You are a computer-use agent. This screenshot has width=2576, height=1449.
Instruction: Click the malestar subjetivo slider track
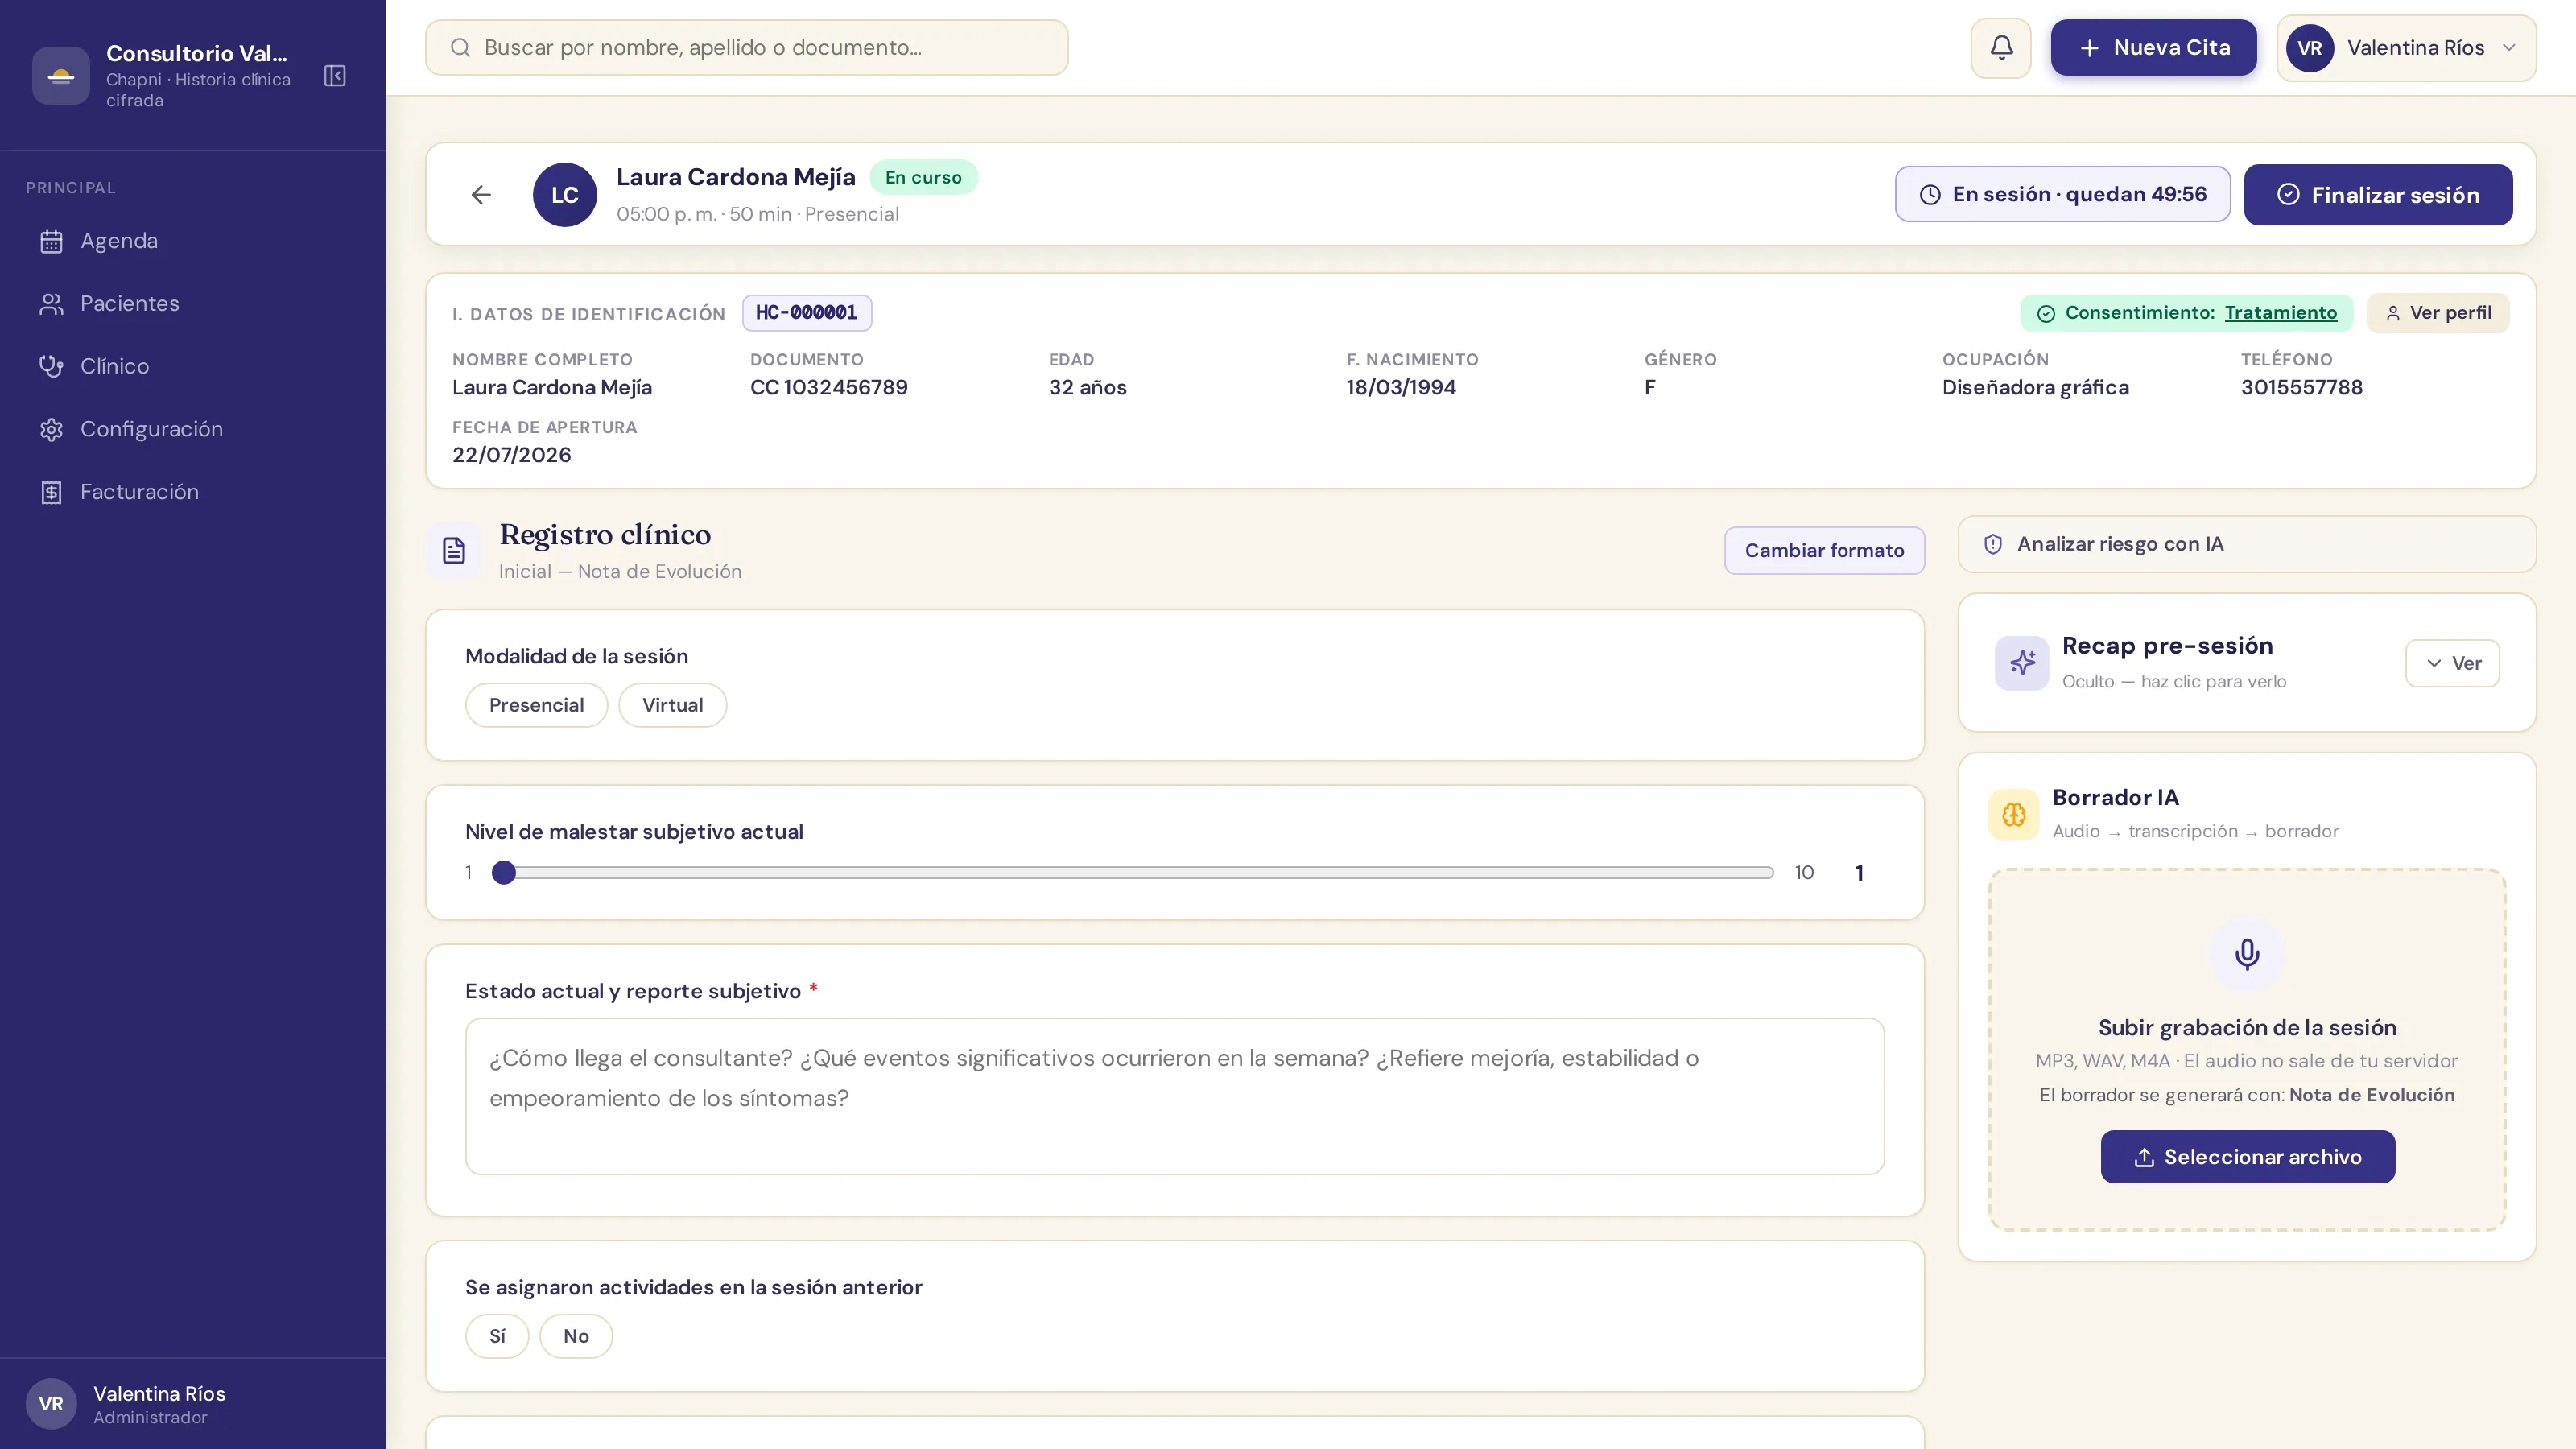(x=1138, y=873)
